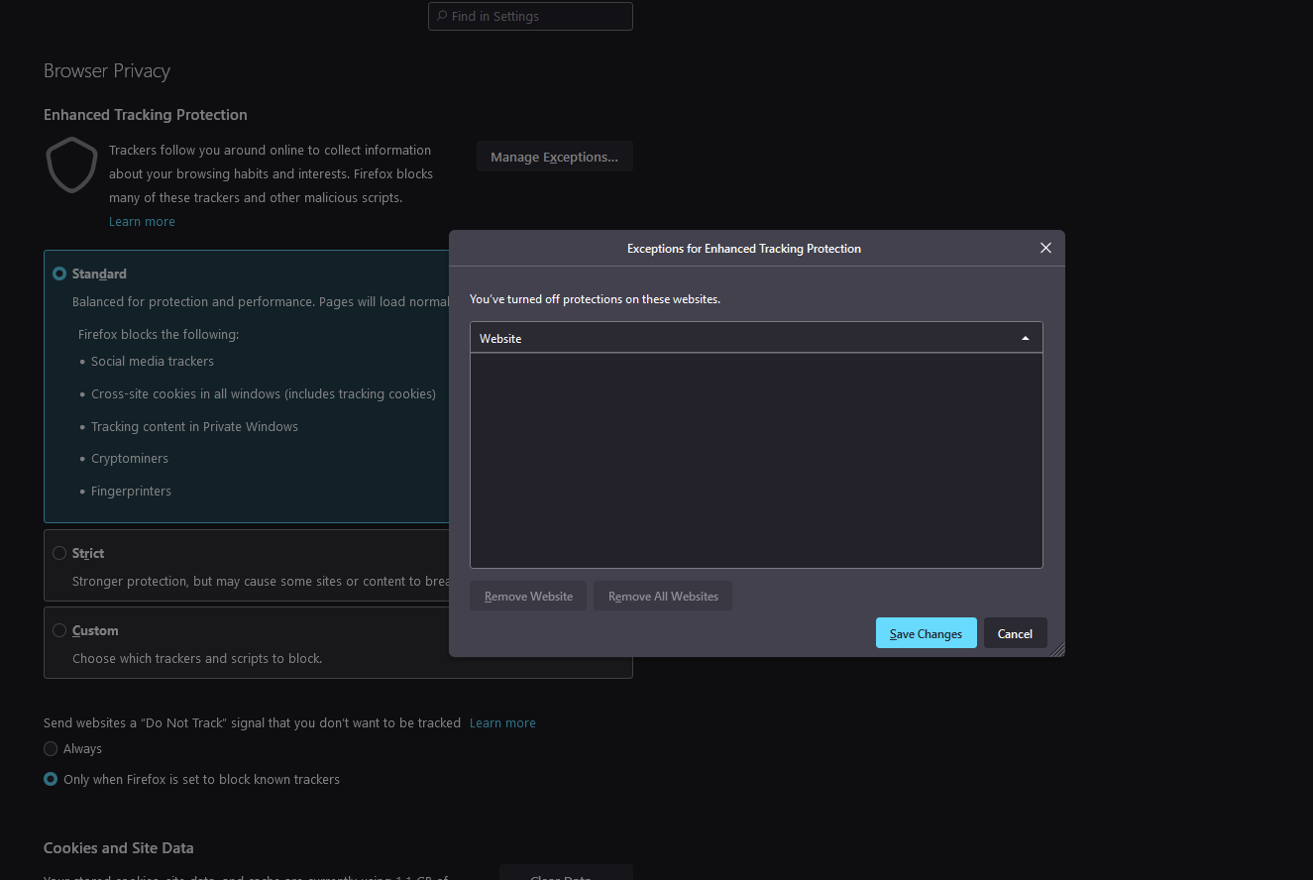Click the Browser Privacy heading
This screenshot has height=880, width=1313.
(x=107, y=70)
